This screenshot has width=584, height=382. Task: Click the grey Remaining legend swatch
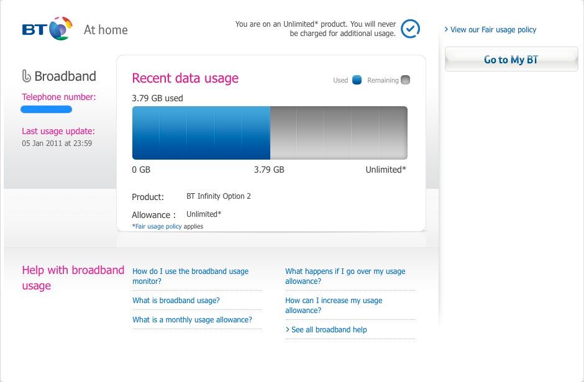click(406, 80)
